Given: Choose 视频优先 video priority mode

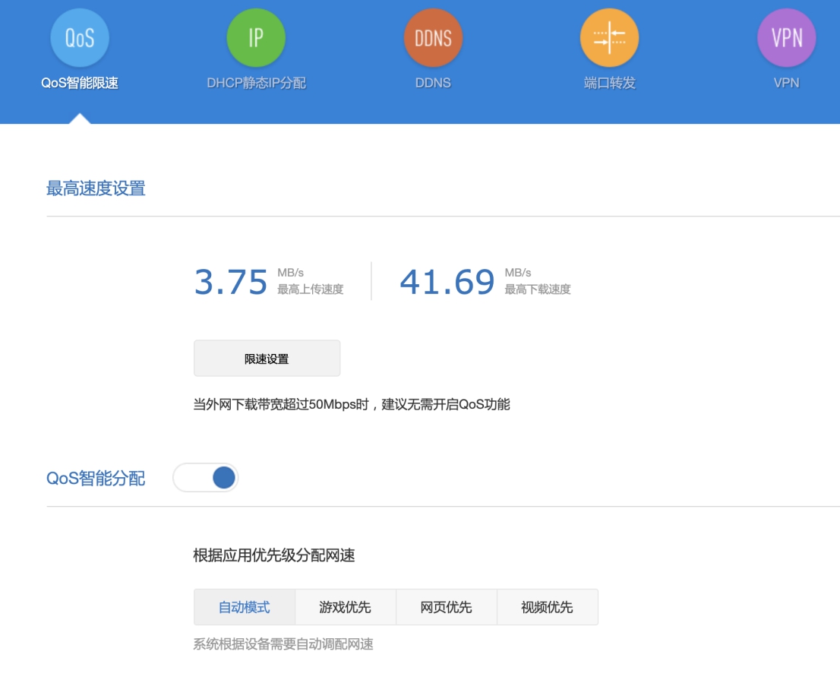Looking at the screenshot, I should pos(547,606).
